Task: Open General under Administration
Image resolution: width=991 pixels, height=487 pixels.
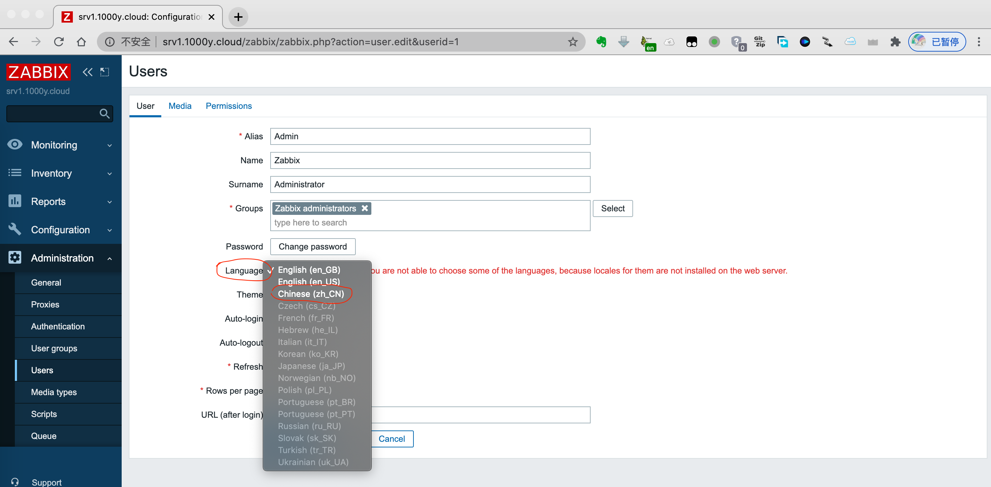Action: pyautogui.click(x=68, y=282)
